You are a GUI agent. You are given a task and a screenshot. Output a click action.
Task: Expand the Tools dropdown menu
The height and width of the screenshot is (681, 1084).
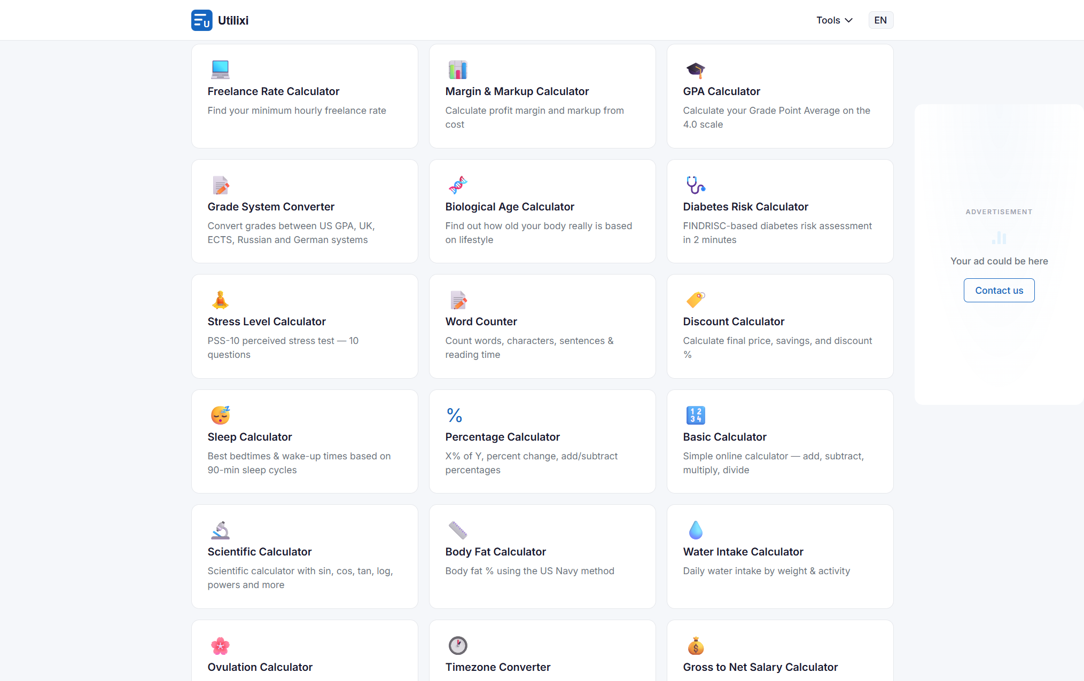[834, 20]
